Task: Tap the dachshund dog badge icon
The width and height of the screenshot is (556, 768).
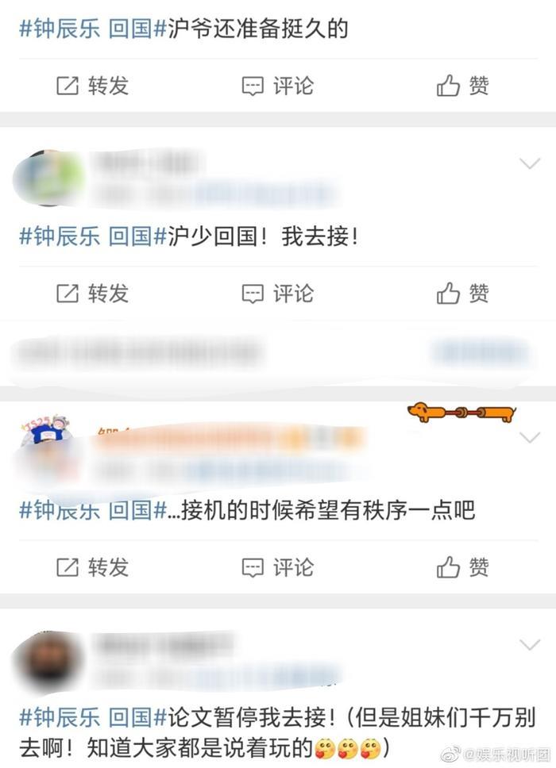Action: click(461, 413)
